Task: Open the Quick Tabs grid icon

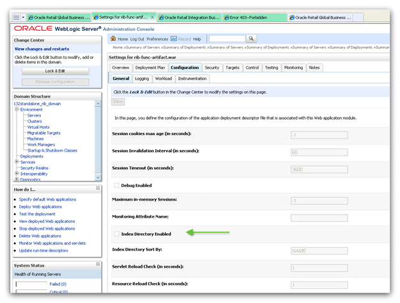Action: coord(17,17)
